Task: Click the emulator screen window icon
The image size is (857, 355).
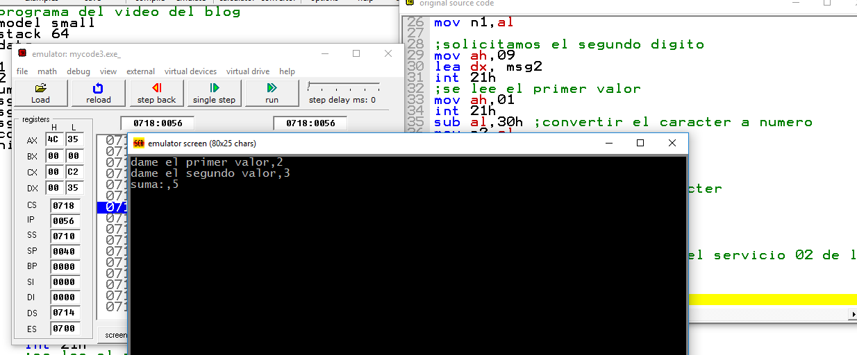Action: point(139,144)
